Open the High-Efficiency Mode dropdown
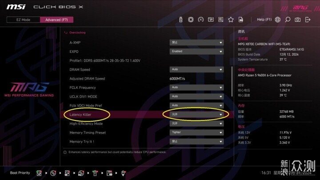The width and height of the screenshot is (320, 180). coord(196,124)
